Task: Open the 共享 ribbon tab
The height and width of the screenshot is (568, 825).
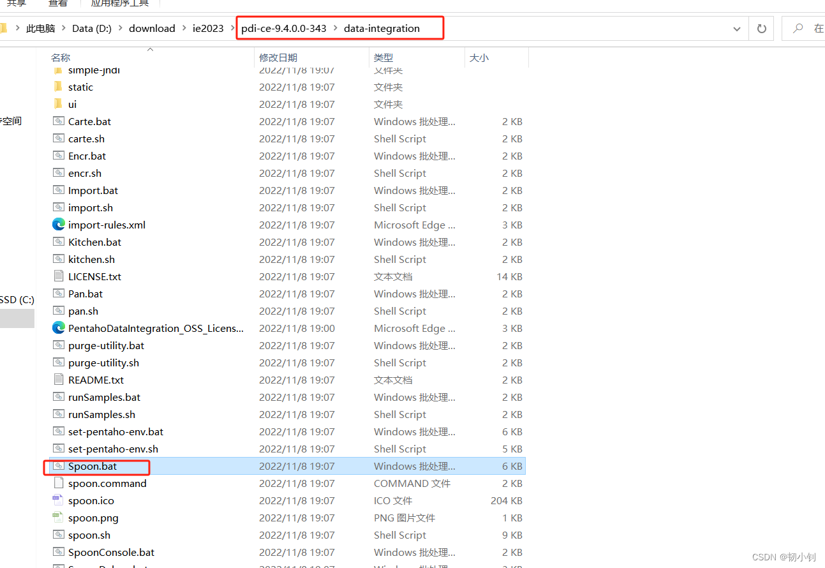Action: [x=17, y=3]
